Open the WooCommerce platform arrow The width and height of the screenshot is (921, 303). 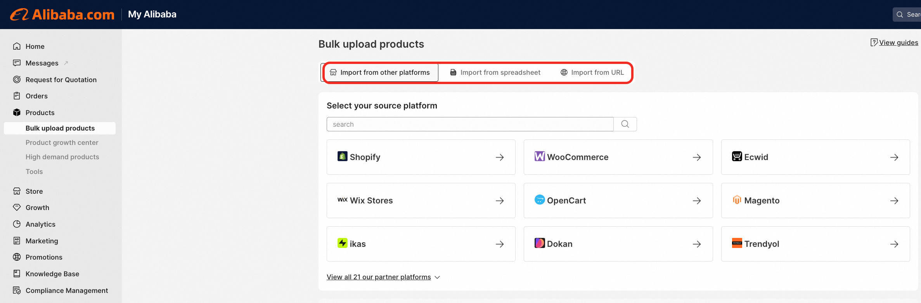tap(697, 157)
